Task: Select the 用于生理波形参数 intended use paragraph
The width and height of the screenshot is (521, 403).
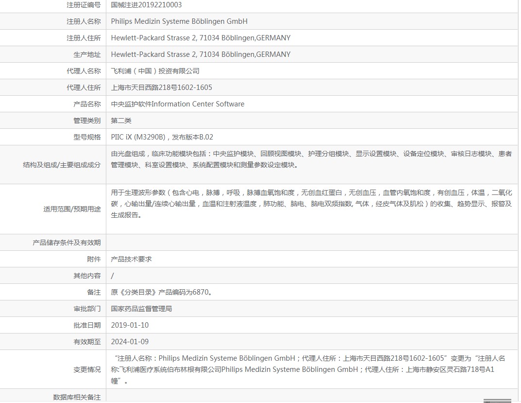Action: pos(311,204)
